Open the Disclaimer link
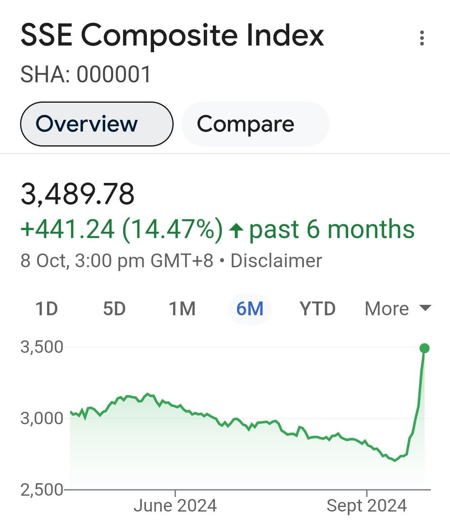This screenshot has width=450, height=532. point(276,261)
